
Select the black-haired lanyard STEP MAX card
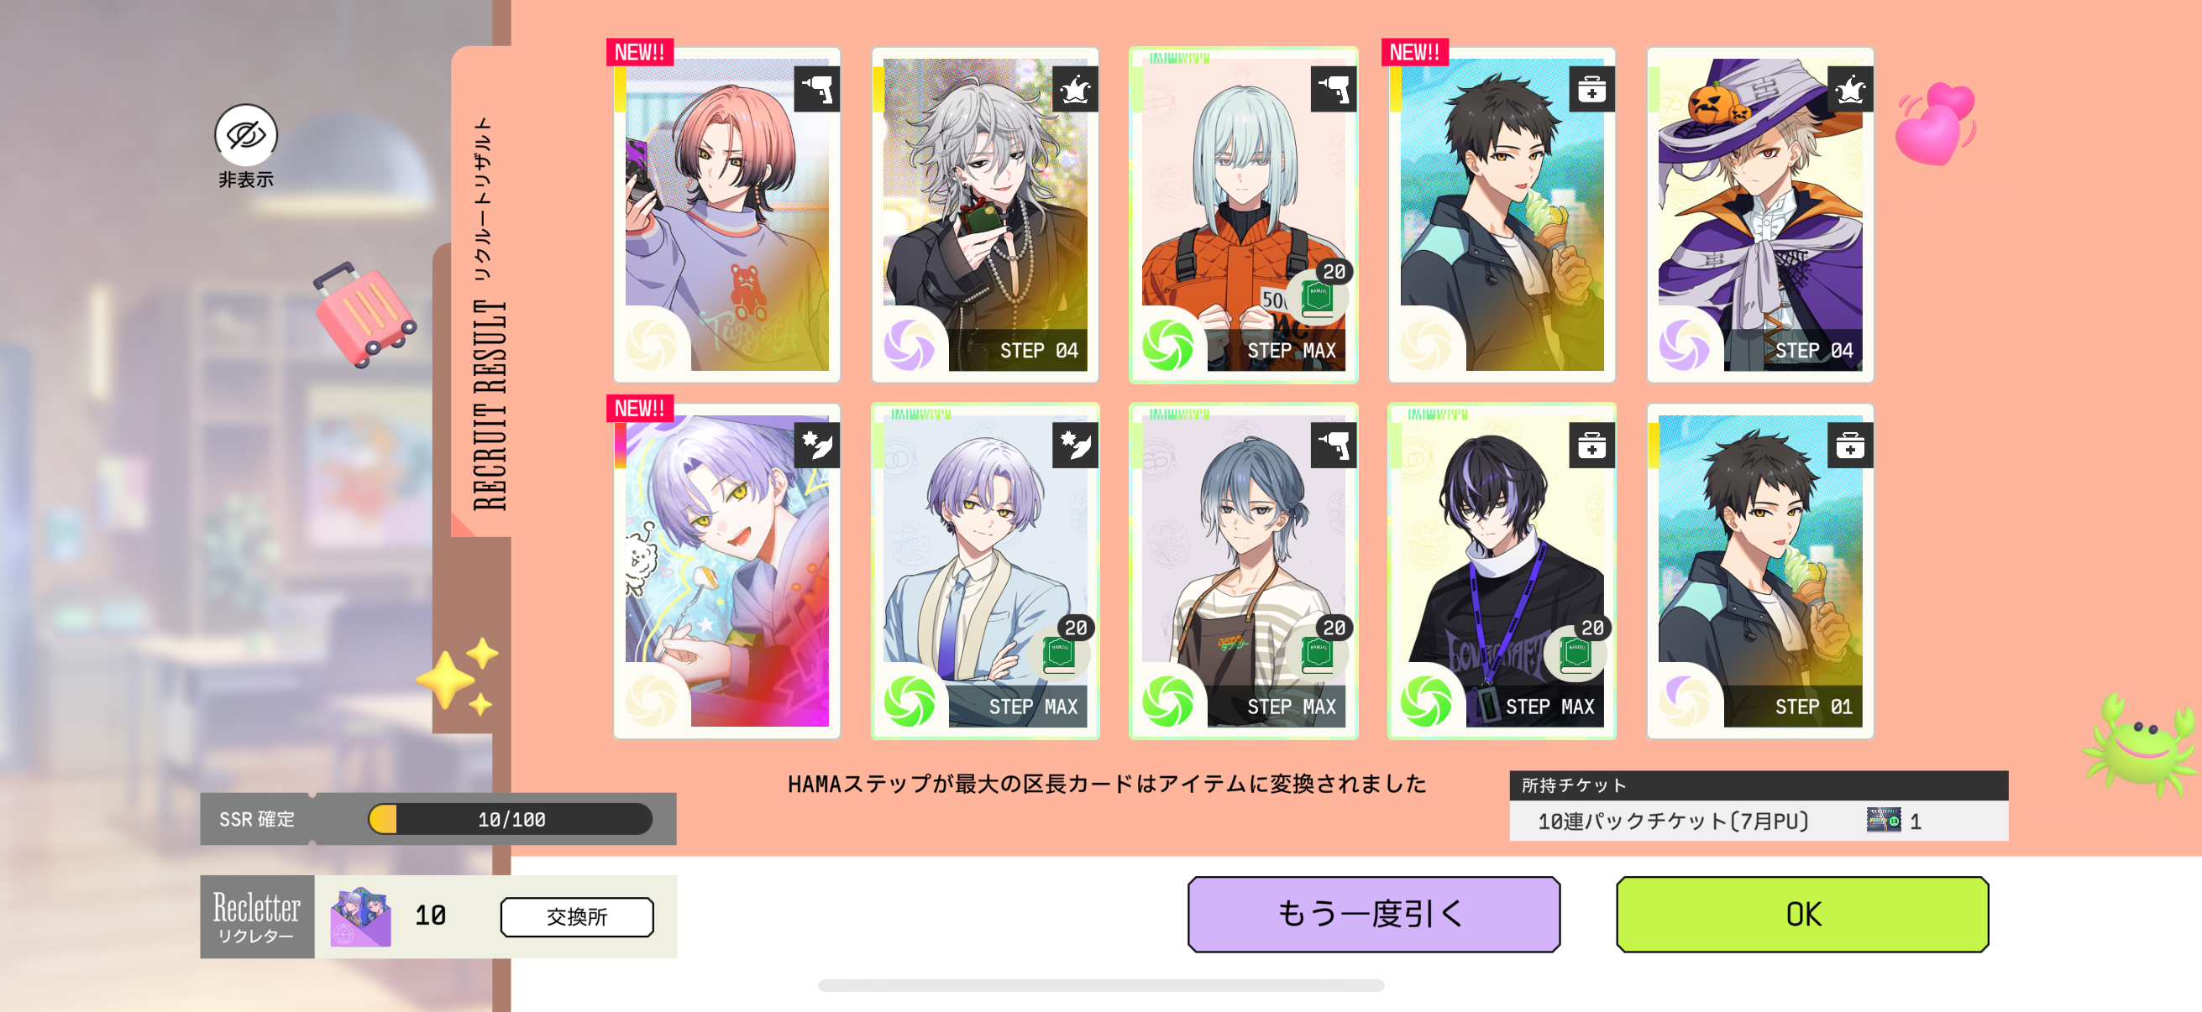1502,571
